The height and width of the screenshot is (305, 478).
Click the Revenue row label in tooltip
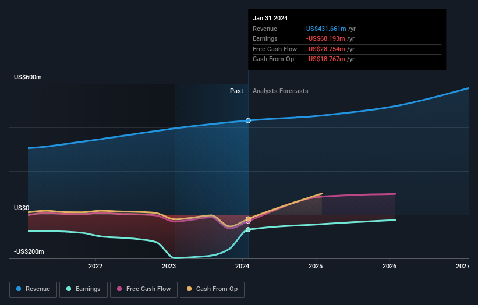point(265,29)
